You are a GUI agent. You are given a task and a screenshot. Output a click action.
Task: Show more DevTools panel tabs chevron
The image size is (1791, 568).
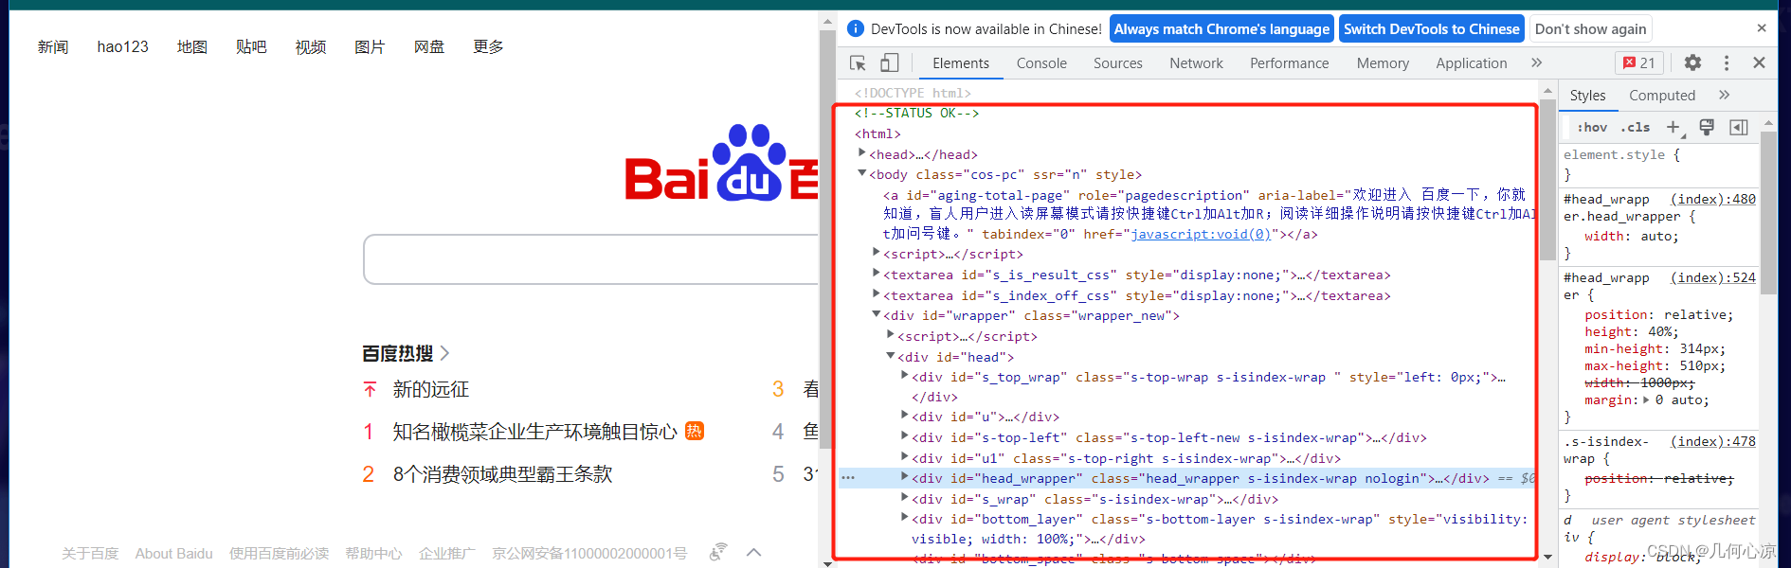[1536, 62]
